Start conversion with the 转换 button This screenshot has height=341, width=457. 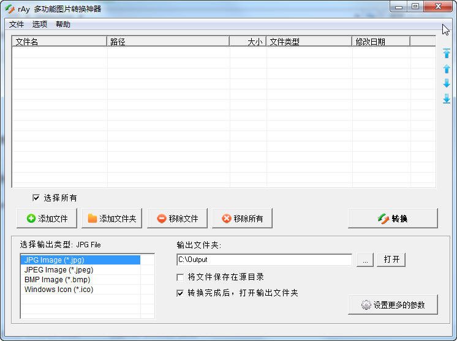393,219
